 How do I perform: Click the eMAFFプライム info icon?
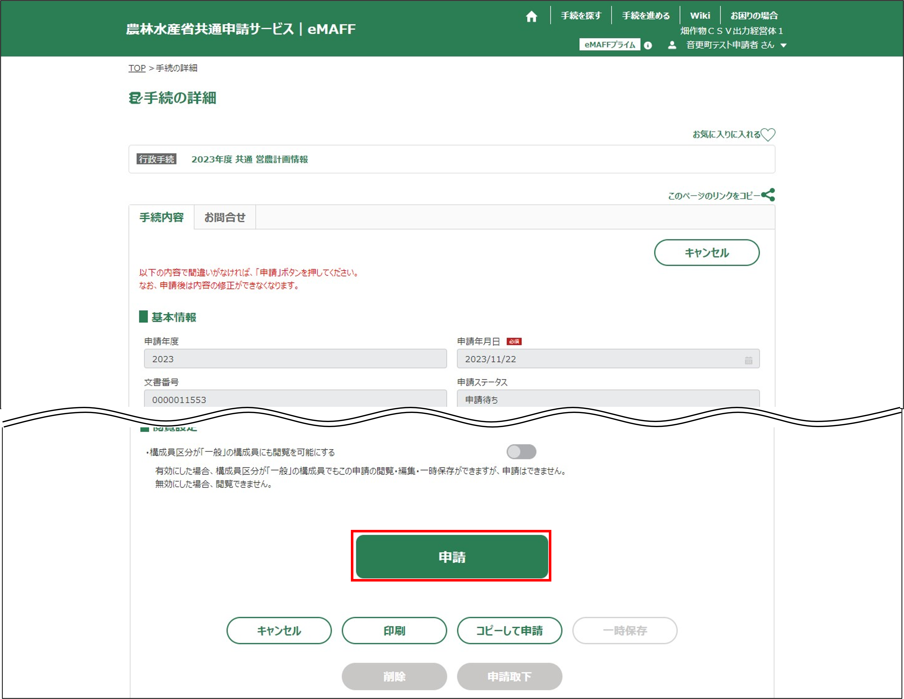coord(648,46)
